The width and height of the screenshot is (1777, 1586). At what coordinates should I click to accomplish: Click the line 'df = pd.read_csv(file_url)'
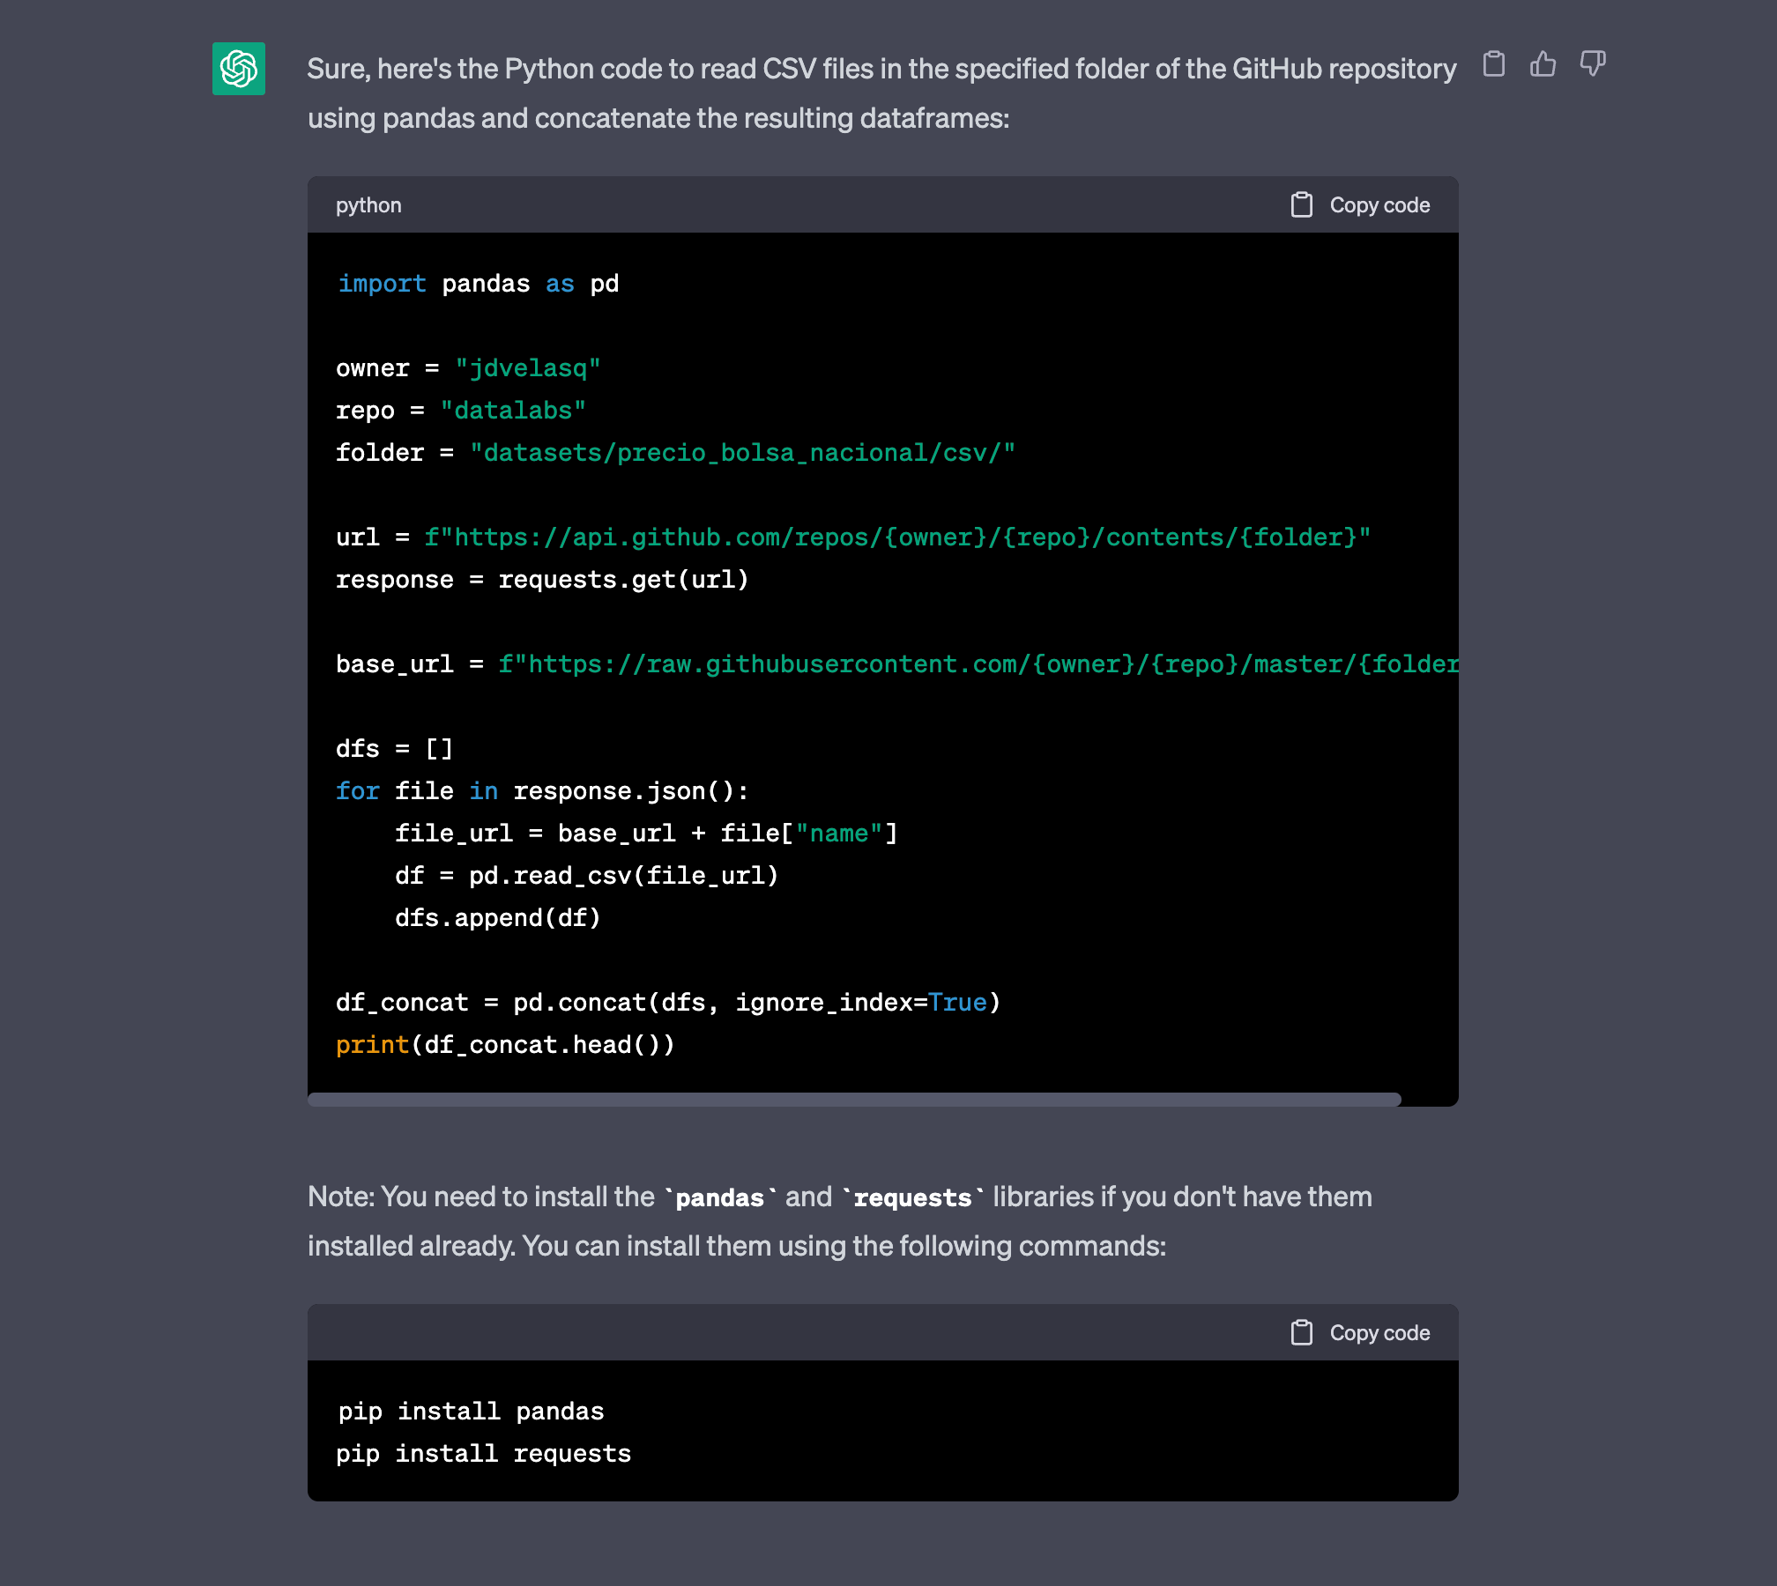tap(587, 876)
